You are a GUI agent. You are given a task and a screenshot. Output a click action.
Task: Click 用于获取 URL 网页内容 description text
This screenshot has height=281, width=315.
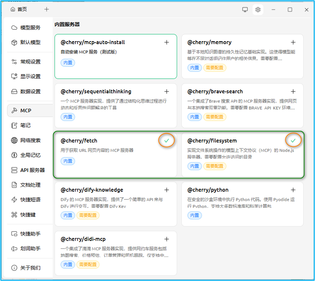[97, 150]
